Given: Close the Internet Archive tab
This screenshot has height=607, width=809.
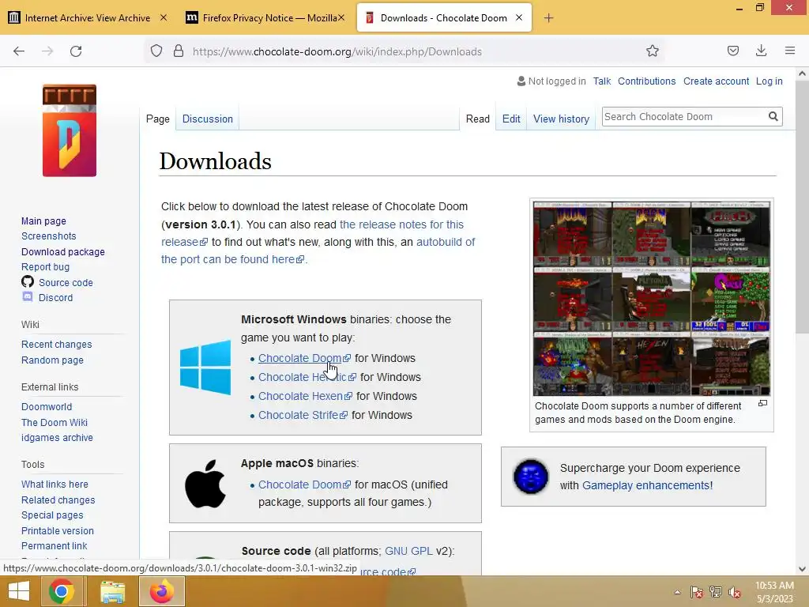Looking at the screenshot, I should 163,17.
